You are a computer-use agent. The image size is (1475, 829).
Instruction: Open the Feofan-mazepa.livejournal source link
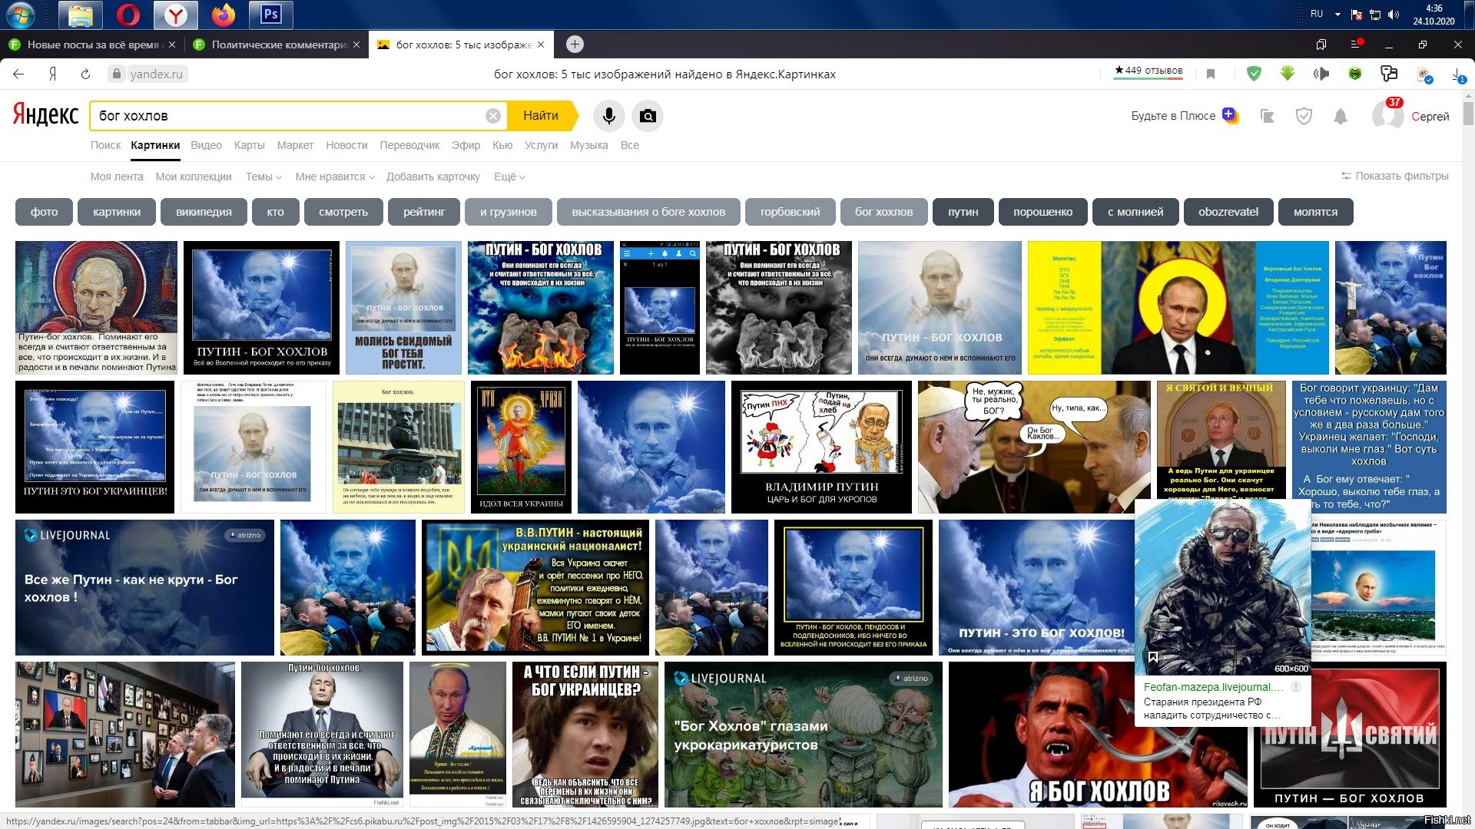click(x=1213, y=687)
